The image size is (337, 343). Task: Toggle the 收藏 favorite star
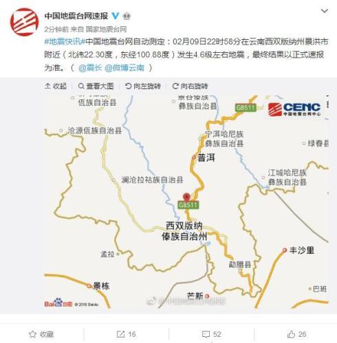pyautogui.click(x=41, y=334)
